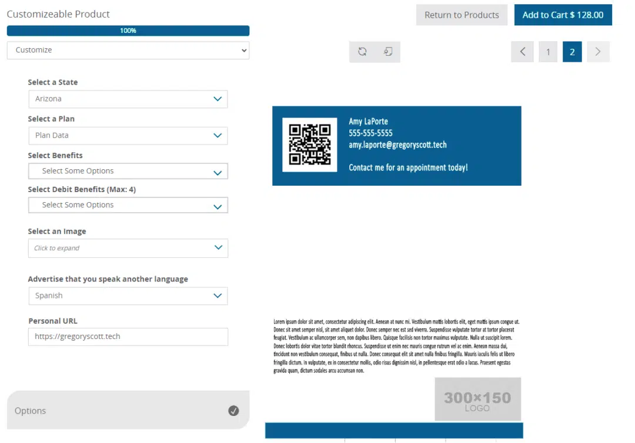Click the page proof icon beside refresh
The height and width of the screenshot is (443, 635).
pyautogui.click(x=387, y=52)
